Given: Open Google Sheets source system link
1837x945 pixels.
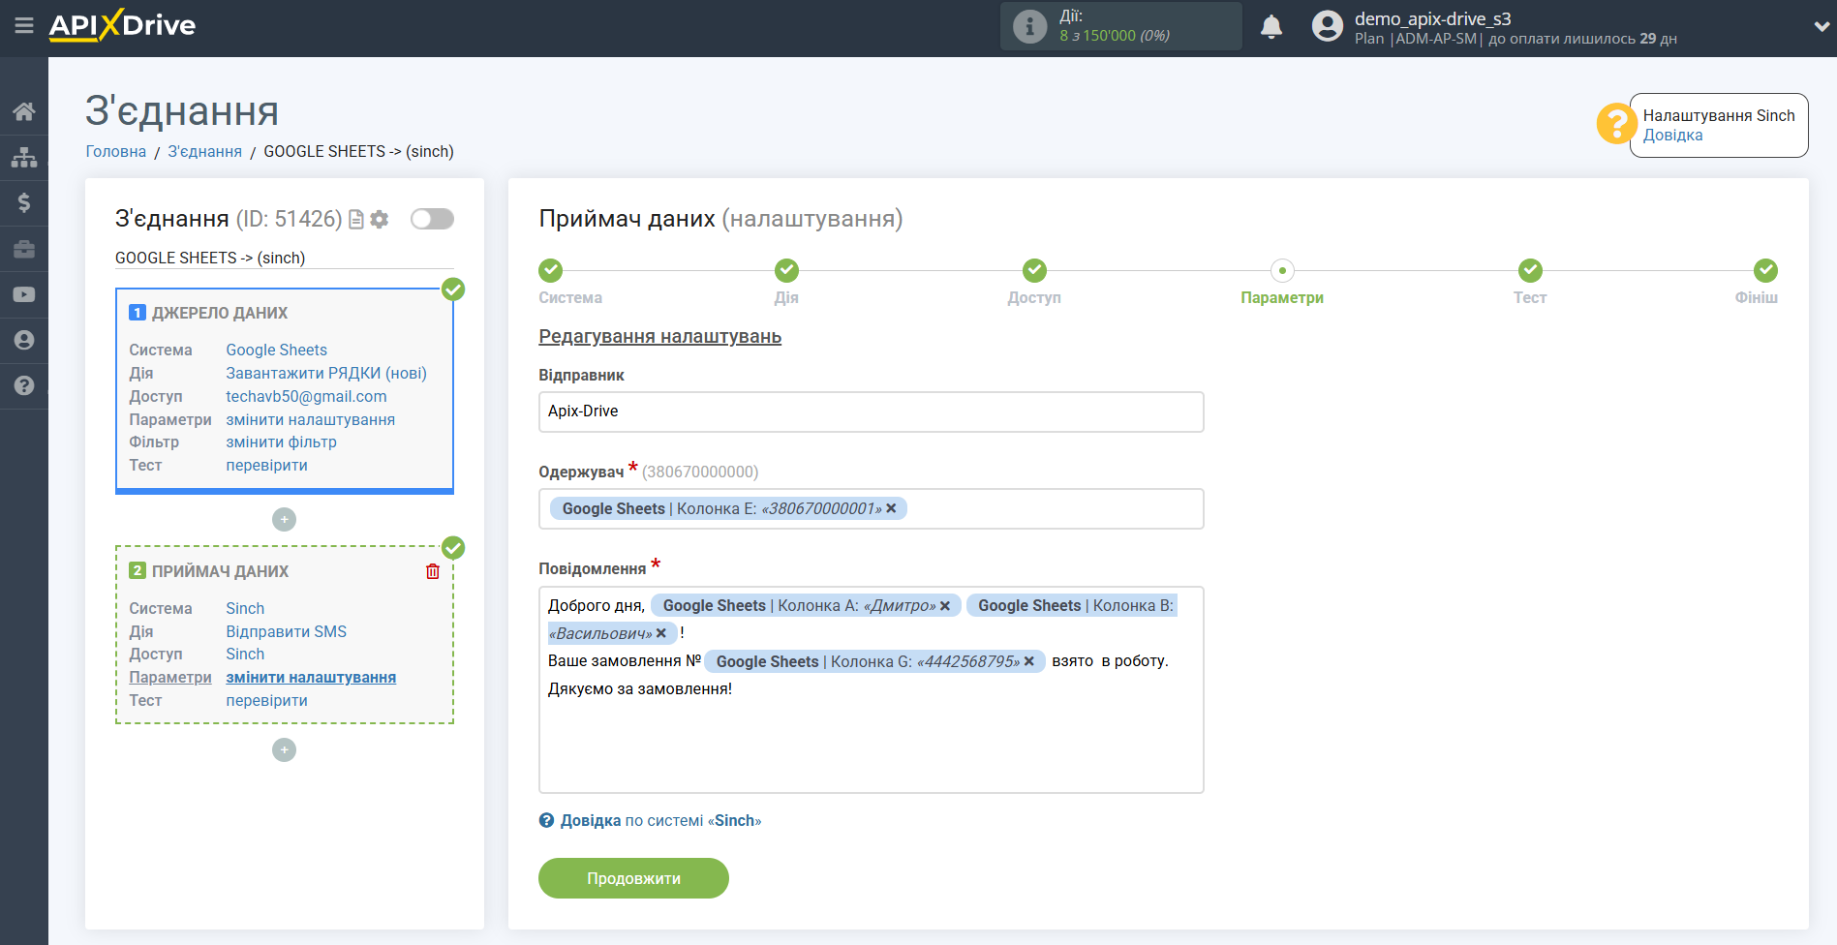Looking at the screenshot, I should click(x=276, y=351).
